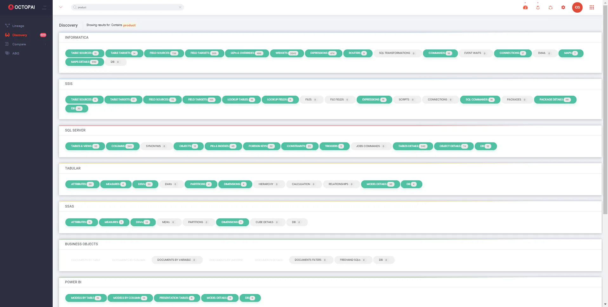Click the Discovery page heading
608x307 pixels.
[68, 25]
